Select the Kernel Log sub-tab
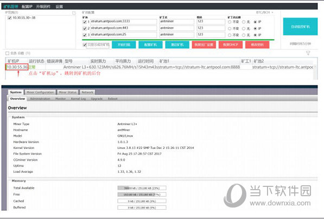The width and height of the screenshot is (324, 219). coord(78,99)
